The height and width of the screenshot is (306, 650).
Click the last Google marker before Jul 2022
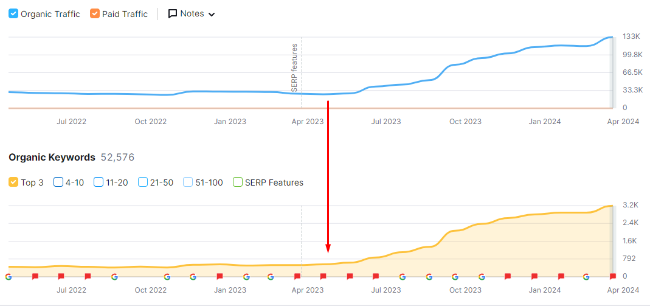pyautogui.click(x=9, y=276)
